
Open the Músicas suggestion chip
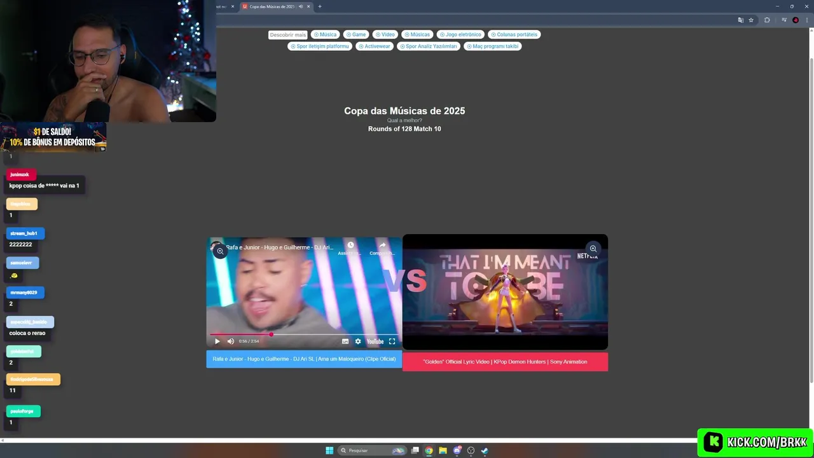click(417, 34)
